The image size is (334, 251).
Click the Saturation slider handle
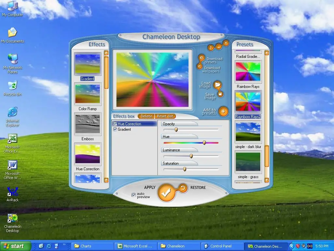click(185, 169)
